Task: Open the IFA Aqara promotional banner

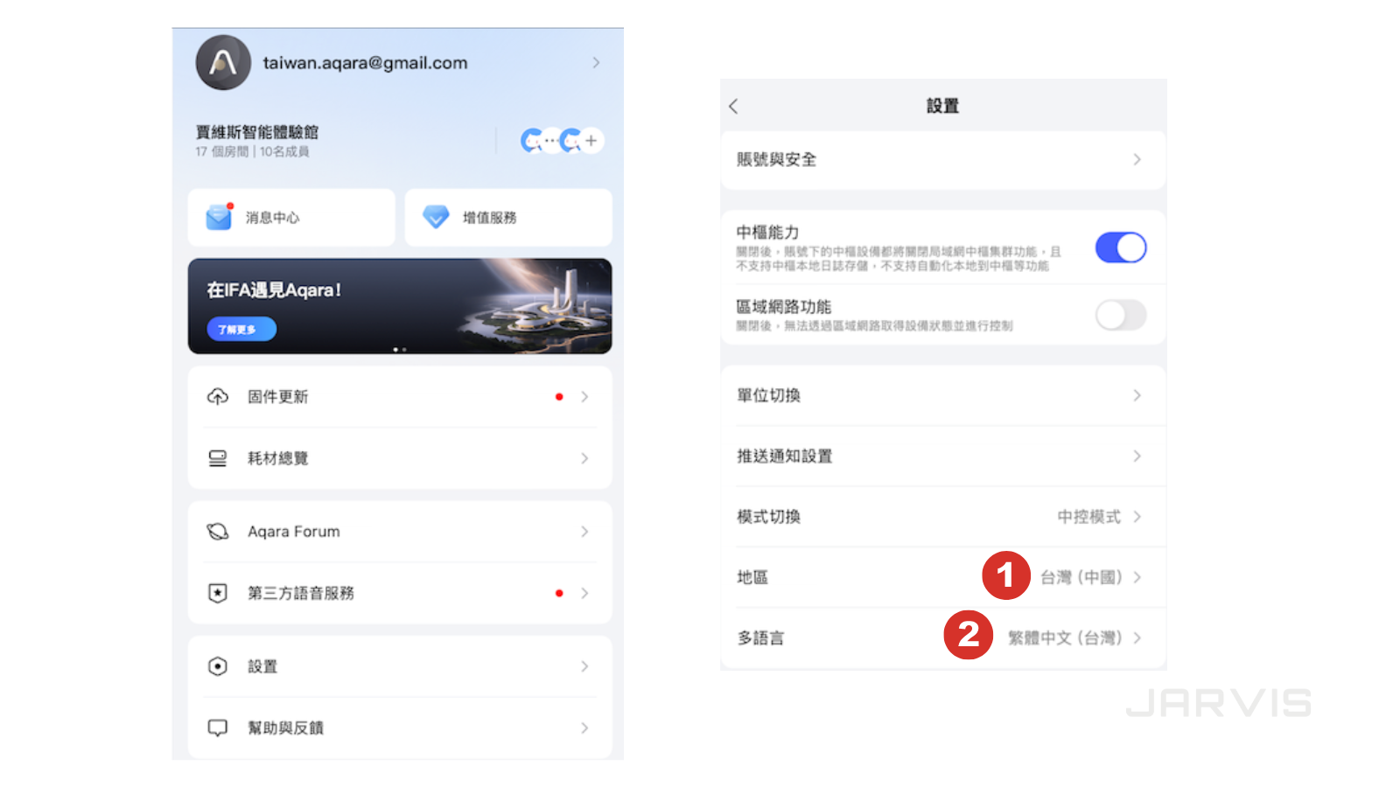Action: [400, 306]
